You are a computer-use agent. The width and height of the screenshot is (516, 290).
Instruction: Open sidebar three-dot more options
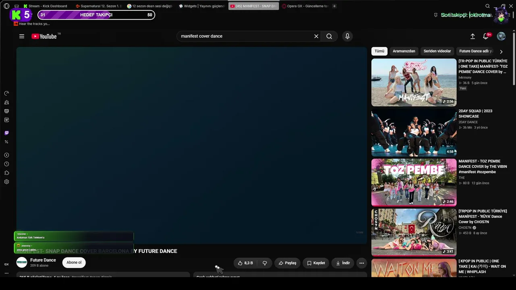pos(6,273)
